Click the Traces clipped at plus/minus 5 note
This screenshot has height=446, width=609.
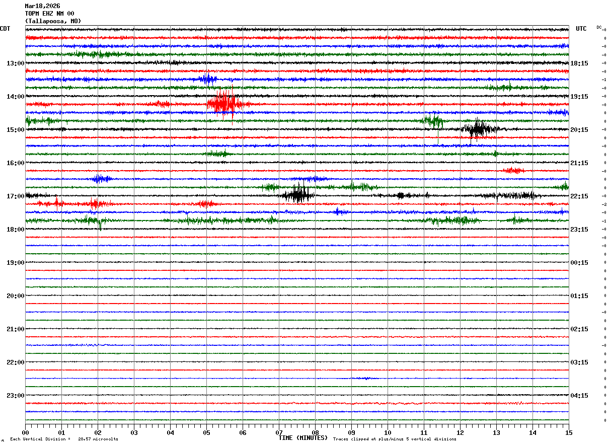point(395,439)
